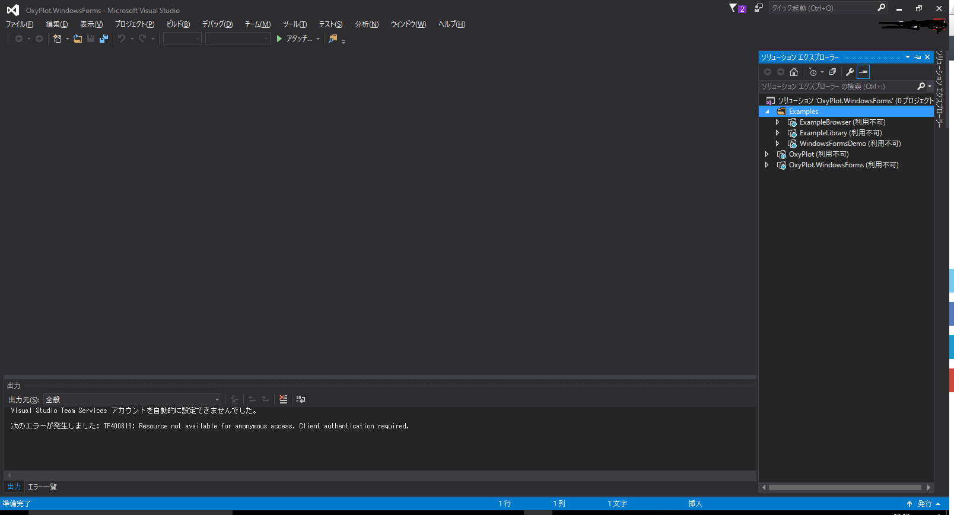Viewport: 954px width, 515px height.
Task: Click the Home icon in Solution Explorer
Action: pos(794,72)
